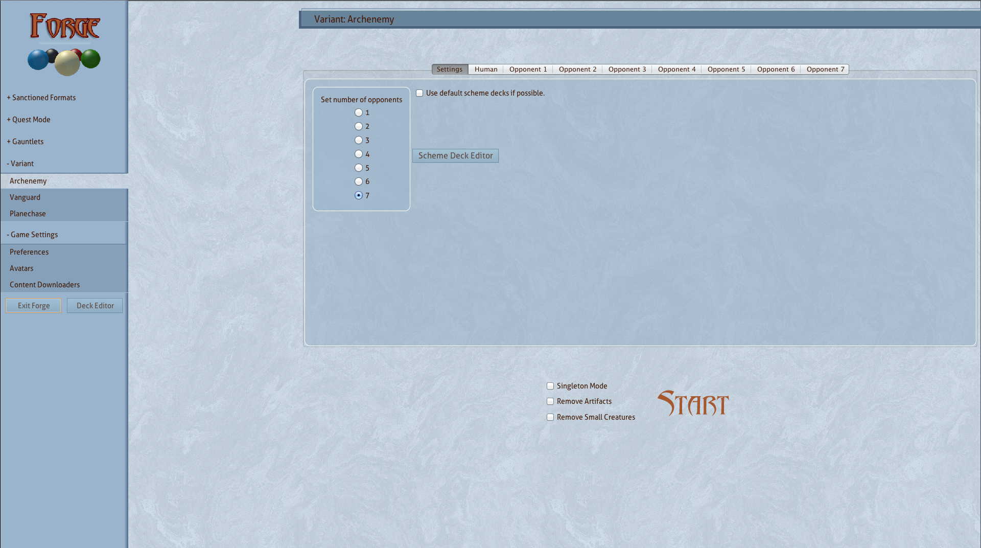Expand Gauntlets section in sidebar

coord(25,142)
